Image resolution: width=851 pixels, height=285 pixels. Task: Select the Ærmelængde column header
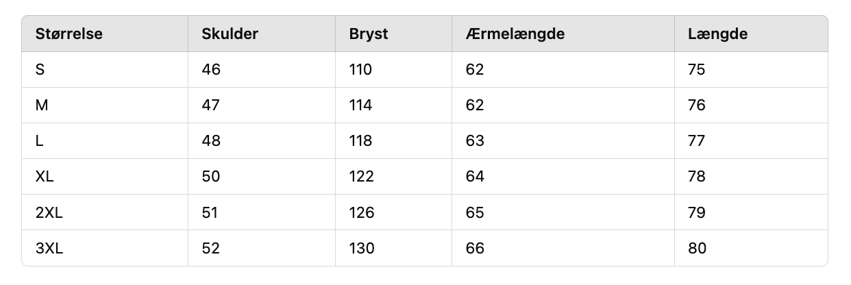tap(515, 34)
